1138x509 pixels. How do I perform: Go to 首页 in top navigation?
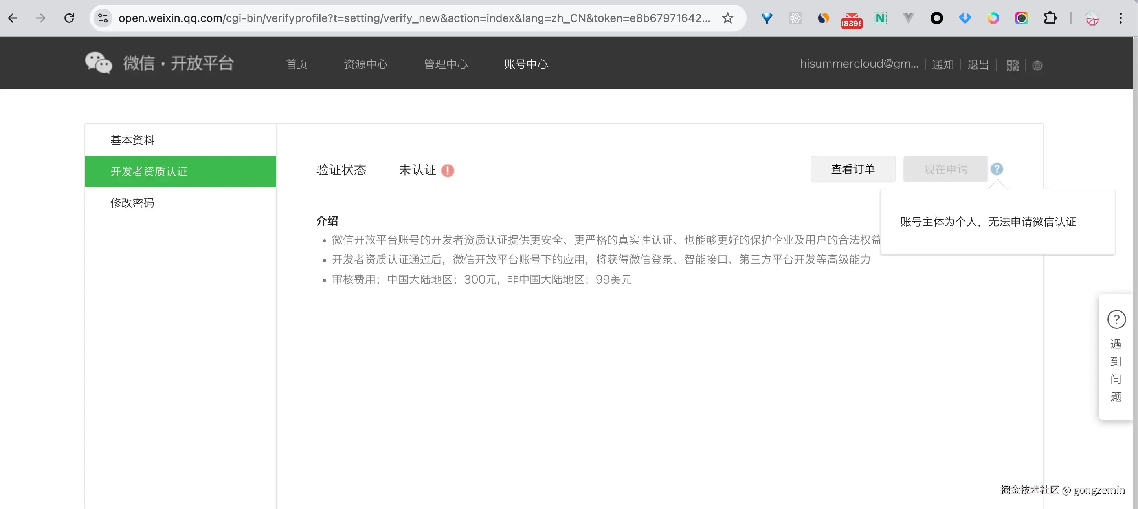(296, 64)
